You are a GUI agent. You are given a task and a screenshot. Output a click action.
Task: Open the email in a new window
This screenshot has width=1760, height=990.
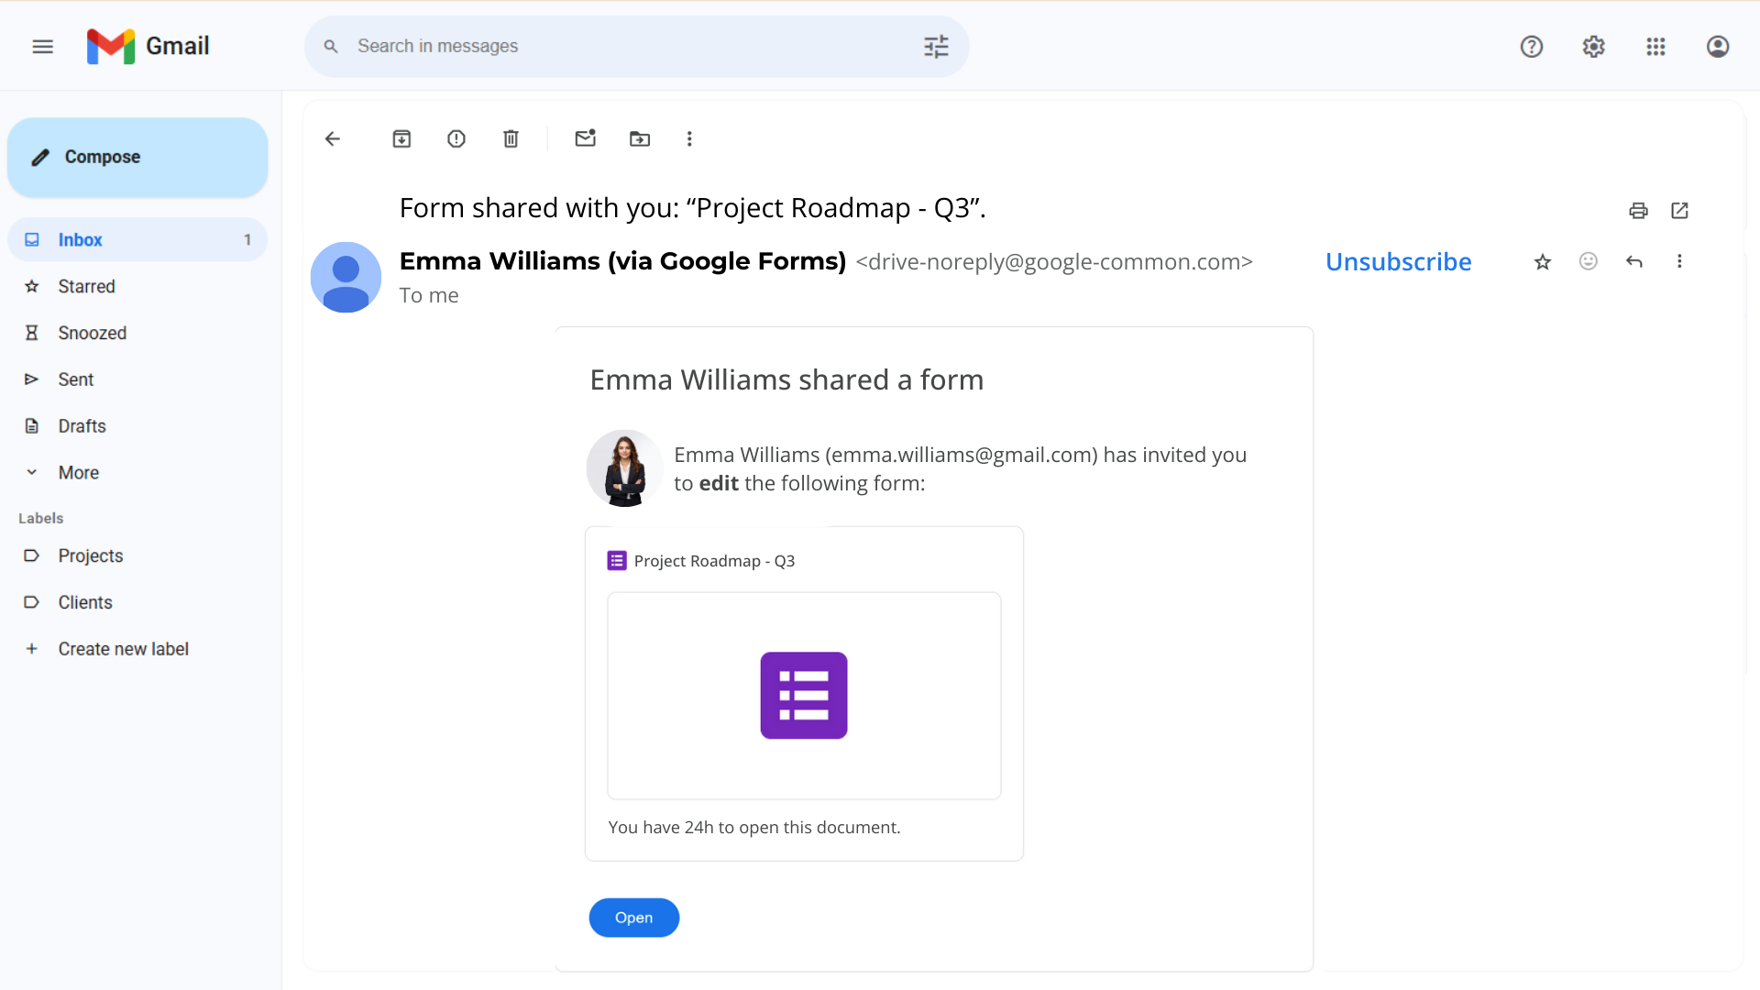(x=1679, y=210)
